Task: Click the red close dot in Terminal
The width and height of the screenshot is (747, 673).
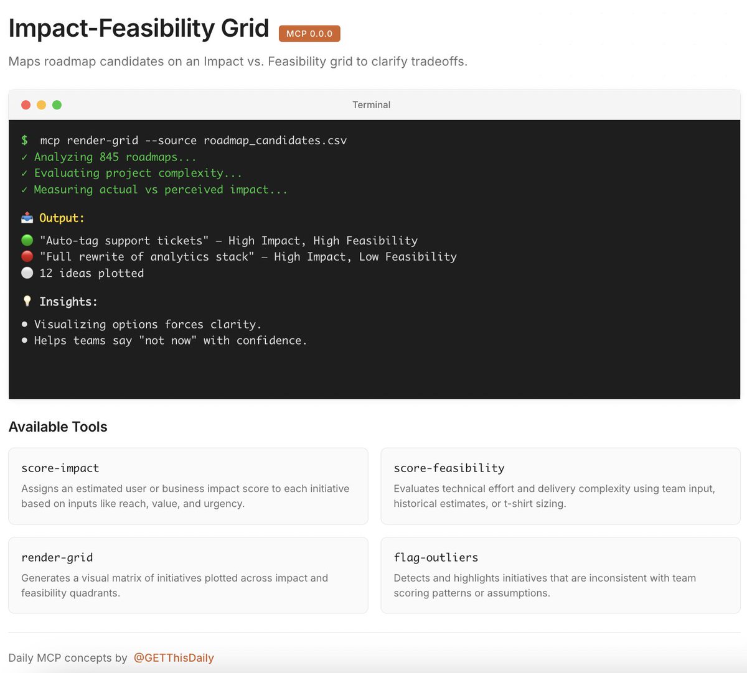Action: pos(26,105)
